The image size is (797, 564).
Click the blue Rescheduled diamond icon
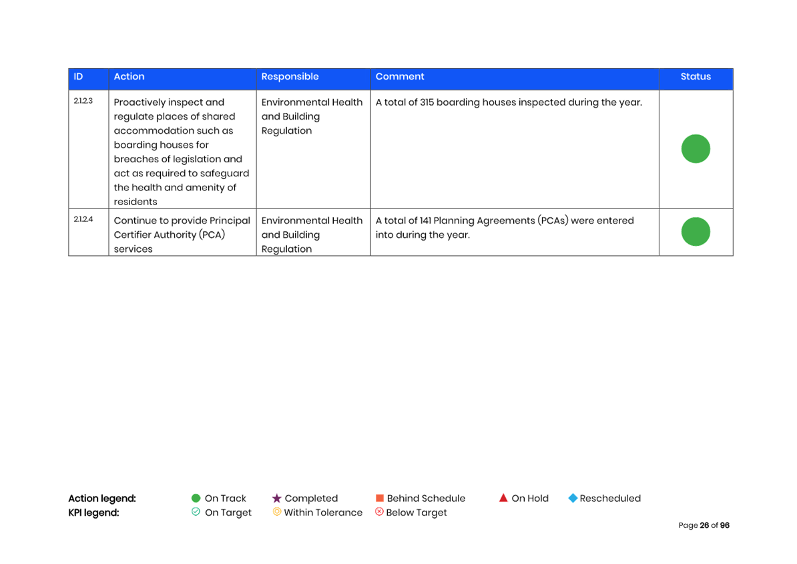tap(572, 498)
